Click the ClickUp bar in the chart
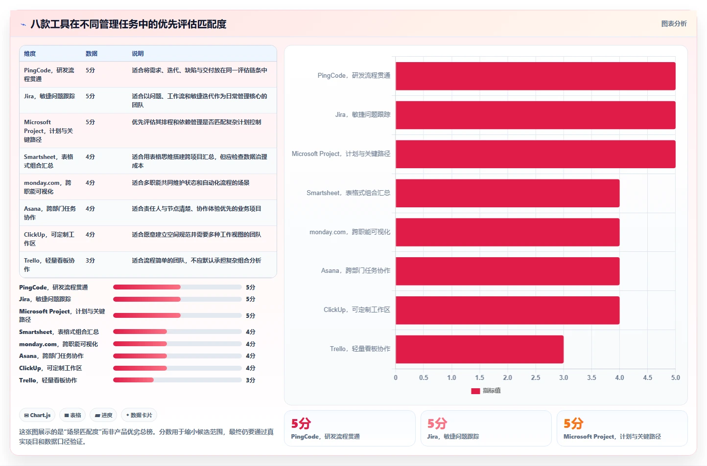The image size is (707, 466). [508, 310]
